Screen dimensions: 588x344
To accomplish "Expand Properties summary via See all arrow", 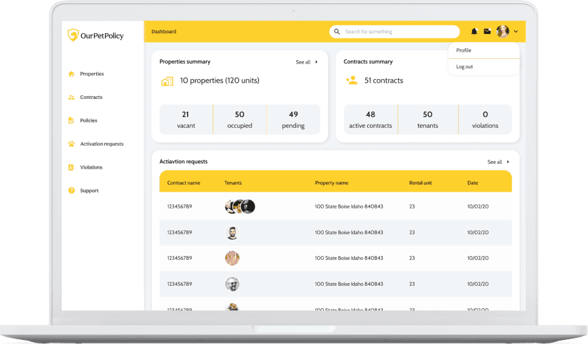I will point(316,62).
